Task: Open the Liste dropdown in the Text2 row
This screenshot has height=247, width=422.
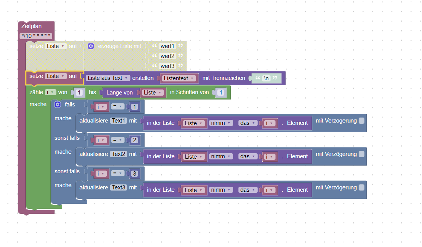Action: coord(194,156)
